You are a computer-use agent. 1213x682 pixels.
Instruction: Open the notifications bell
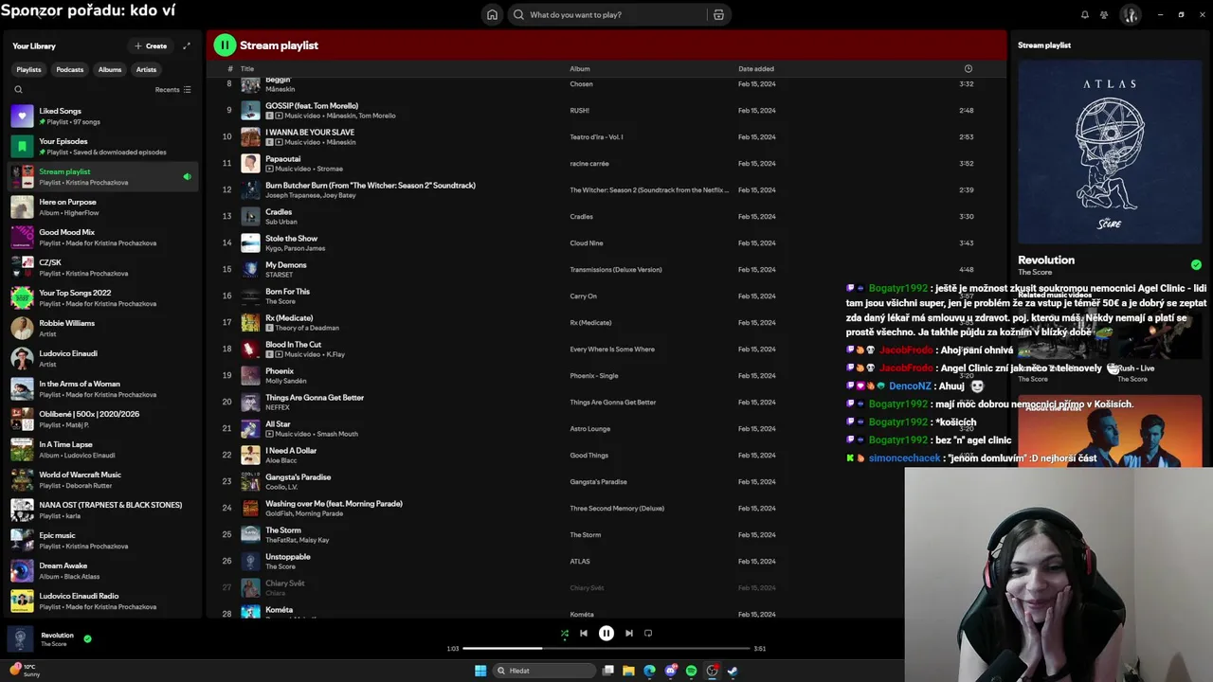1085,14
